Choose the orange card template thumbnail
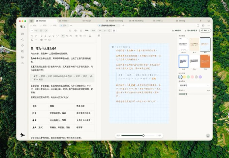Image resolution: width=229 pixels, height=158 pixels. pos(205,61)
